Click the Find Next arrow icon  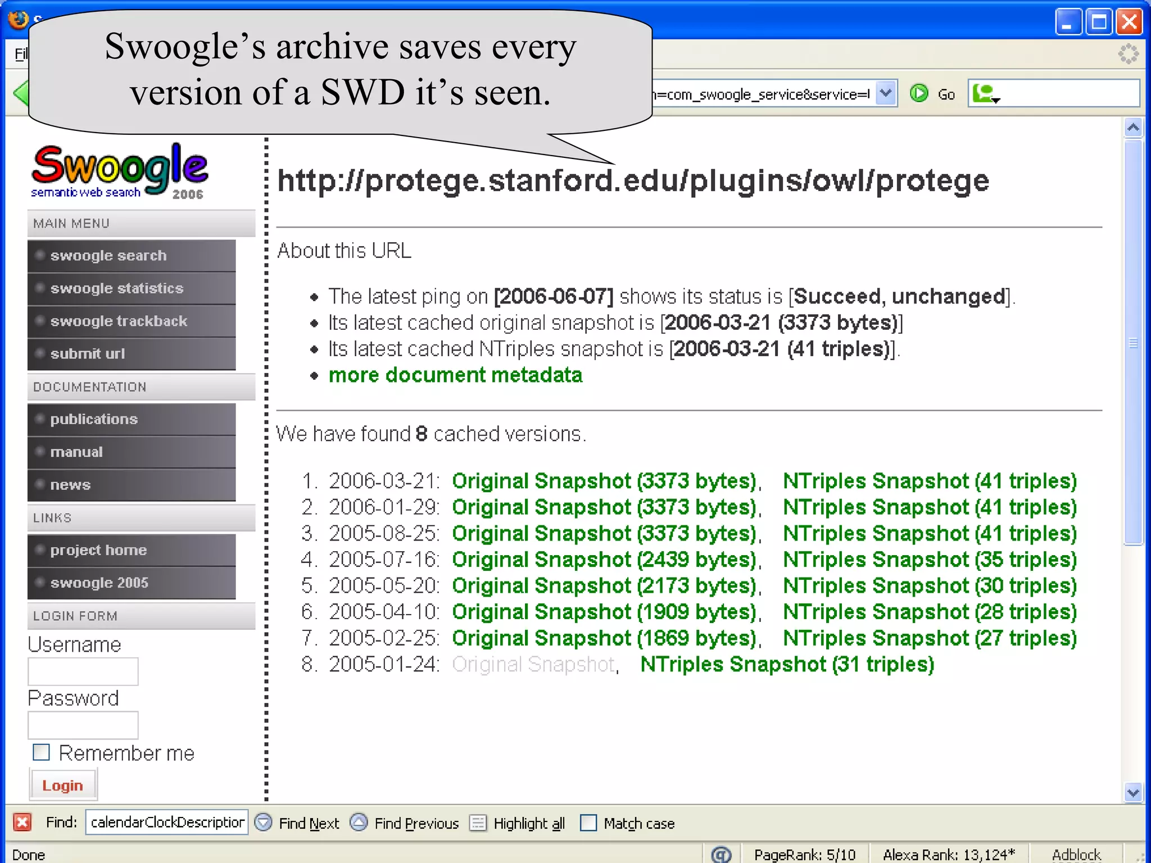pyautogui.click(x=263, y=823)
